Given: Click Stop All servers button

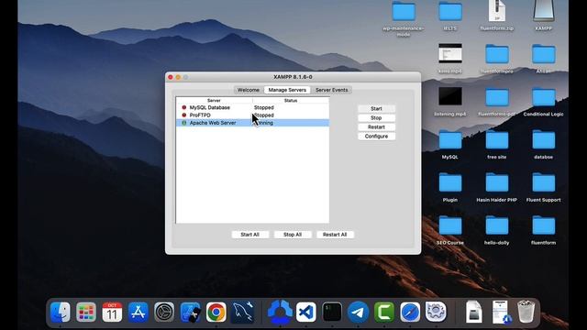Looking at the screenshot, I should (x=293, y=235).
